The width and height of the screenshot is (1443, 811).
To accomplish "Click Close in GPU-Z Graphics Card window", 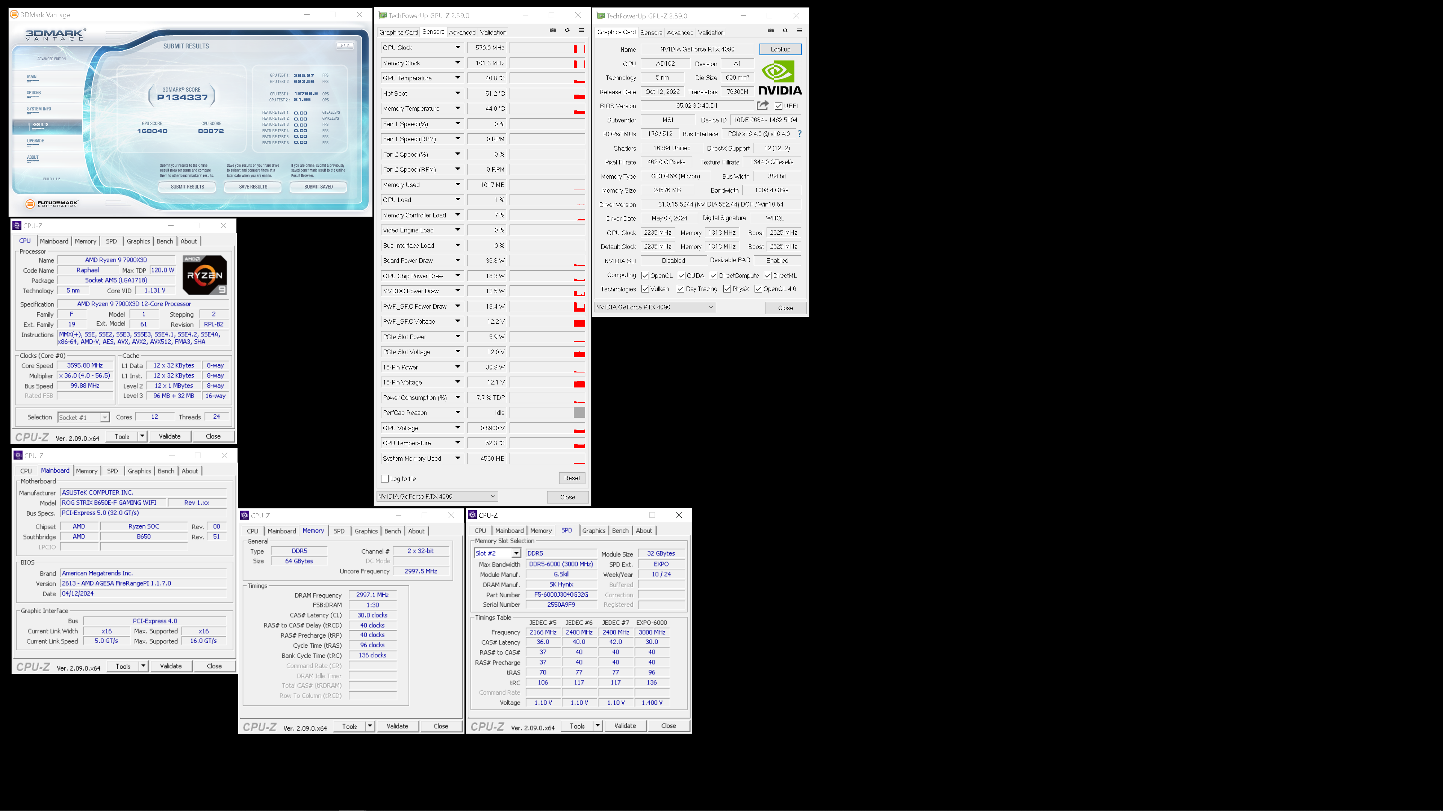I will [785, 308].
